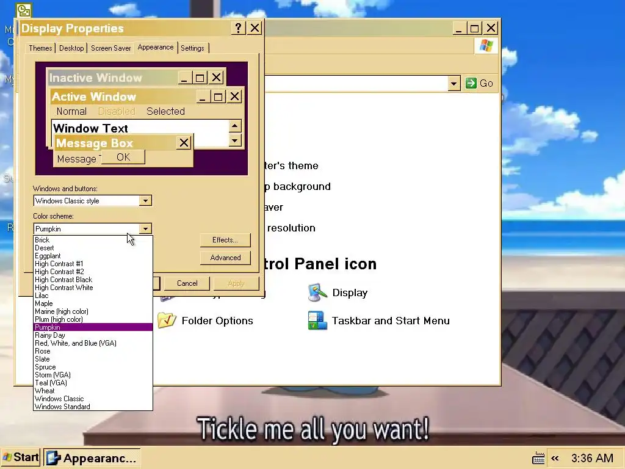The height and width of the screenshot is (469, 625).
Task: Click Active Window title in preview
Action: (x=94, y=96)
